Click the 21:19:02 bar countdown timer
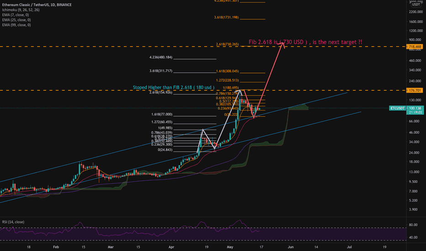 point(415,112)
